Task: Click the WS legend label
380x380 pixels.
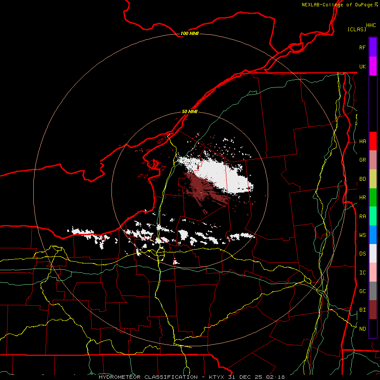Action: pyautogui.click(x=362, y=235)
